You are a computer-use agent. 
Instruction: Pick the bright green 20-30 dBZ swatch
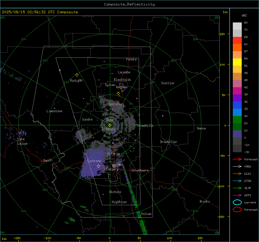[x=237, y=120]
